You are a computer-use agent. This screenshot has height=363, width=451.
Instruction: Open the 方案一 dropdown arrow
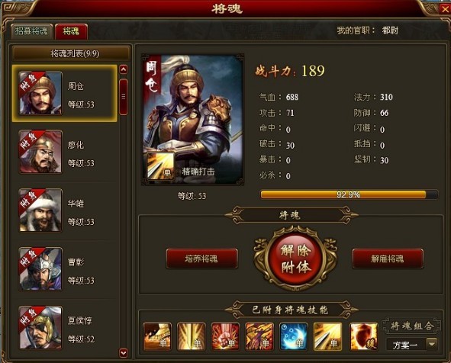click(x=432, y=343)
